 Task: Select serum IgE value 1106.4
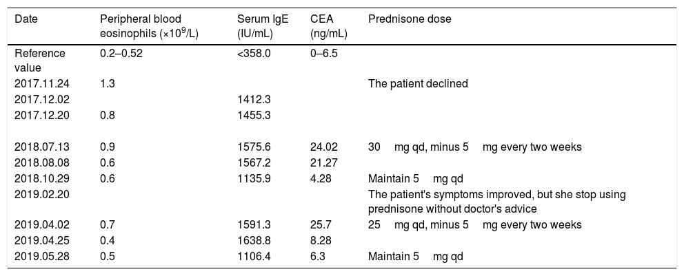point(252,257)
